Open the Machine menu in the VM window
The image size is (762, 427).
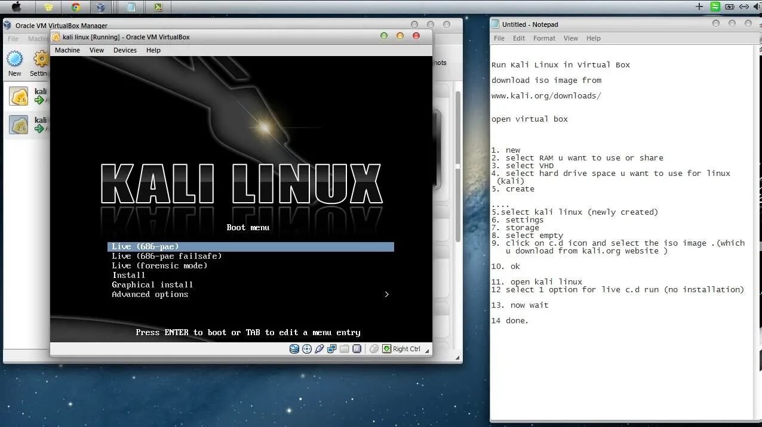[x=67, y=50]
